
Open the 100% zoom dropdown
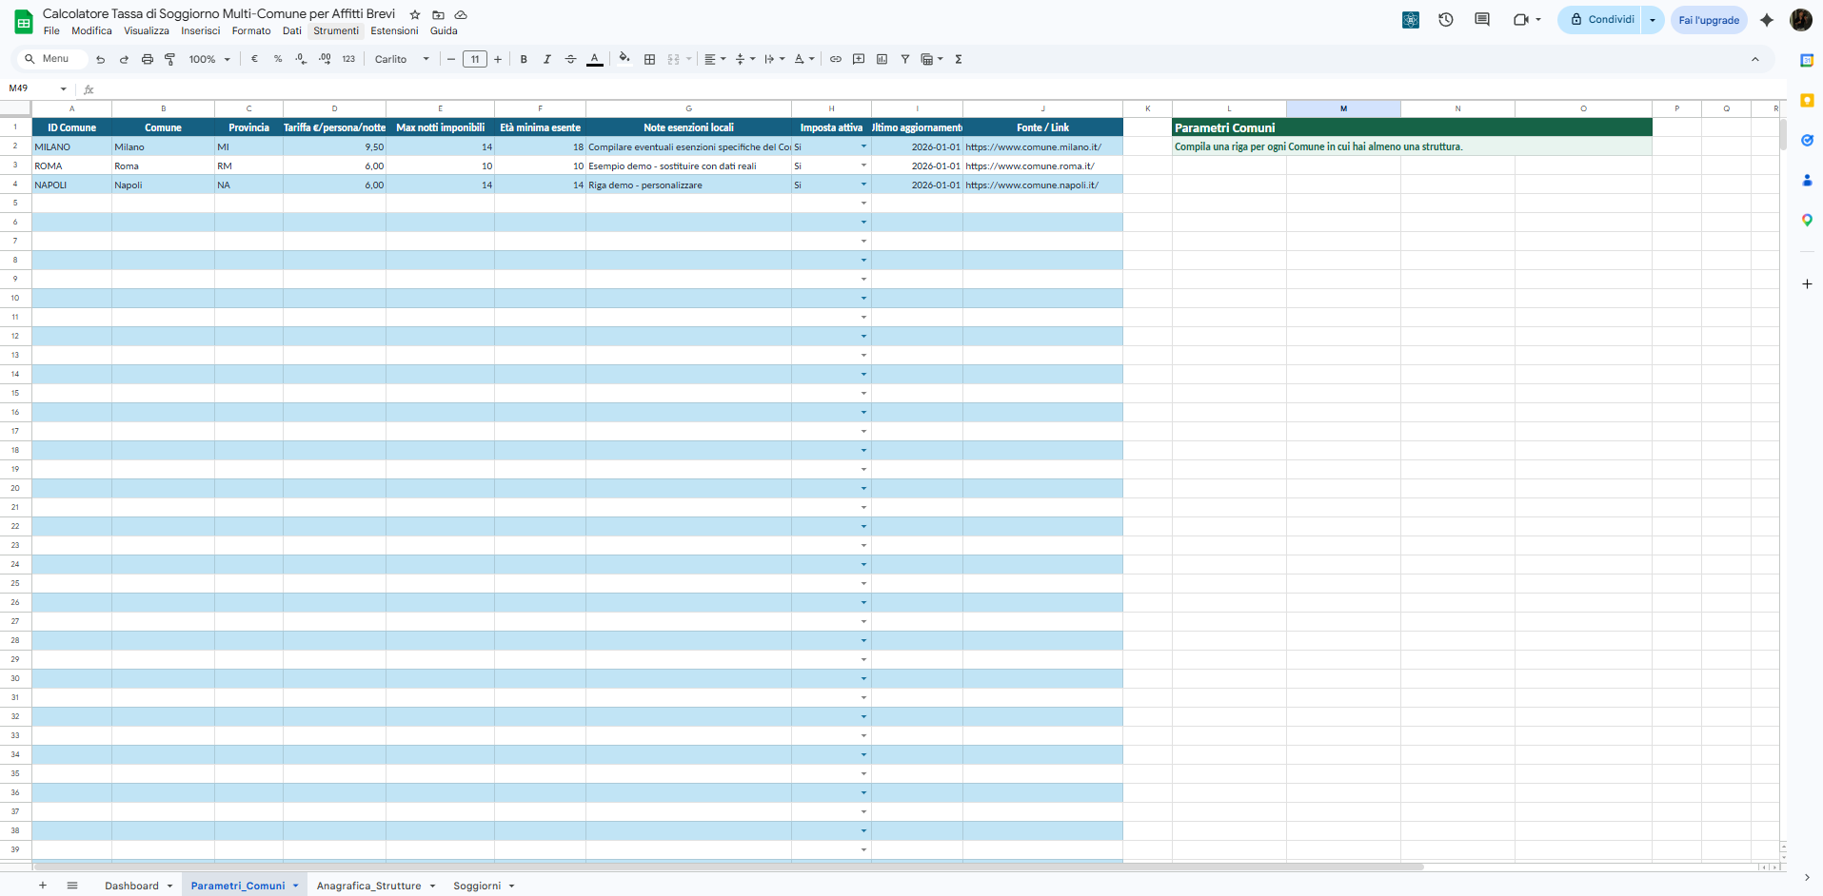(208, 59)
